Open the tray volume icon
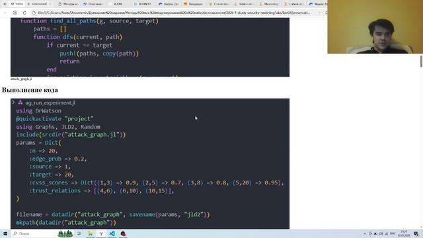The height and width of the screenshot is (238, 423). pyautogui.click(x=381, y=233)
